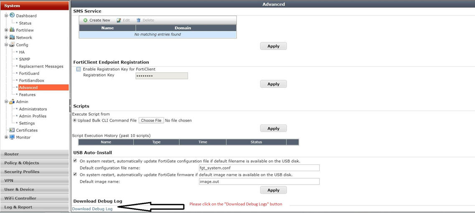Enable Registration Key for FortiClient checkbox
The width and height of the screenshot is (475, 213).
click(79, 69)
